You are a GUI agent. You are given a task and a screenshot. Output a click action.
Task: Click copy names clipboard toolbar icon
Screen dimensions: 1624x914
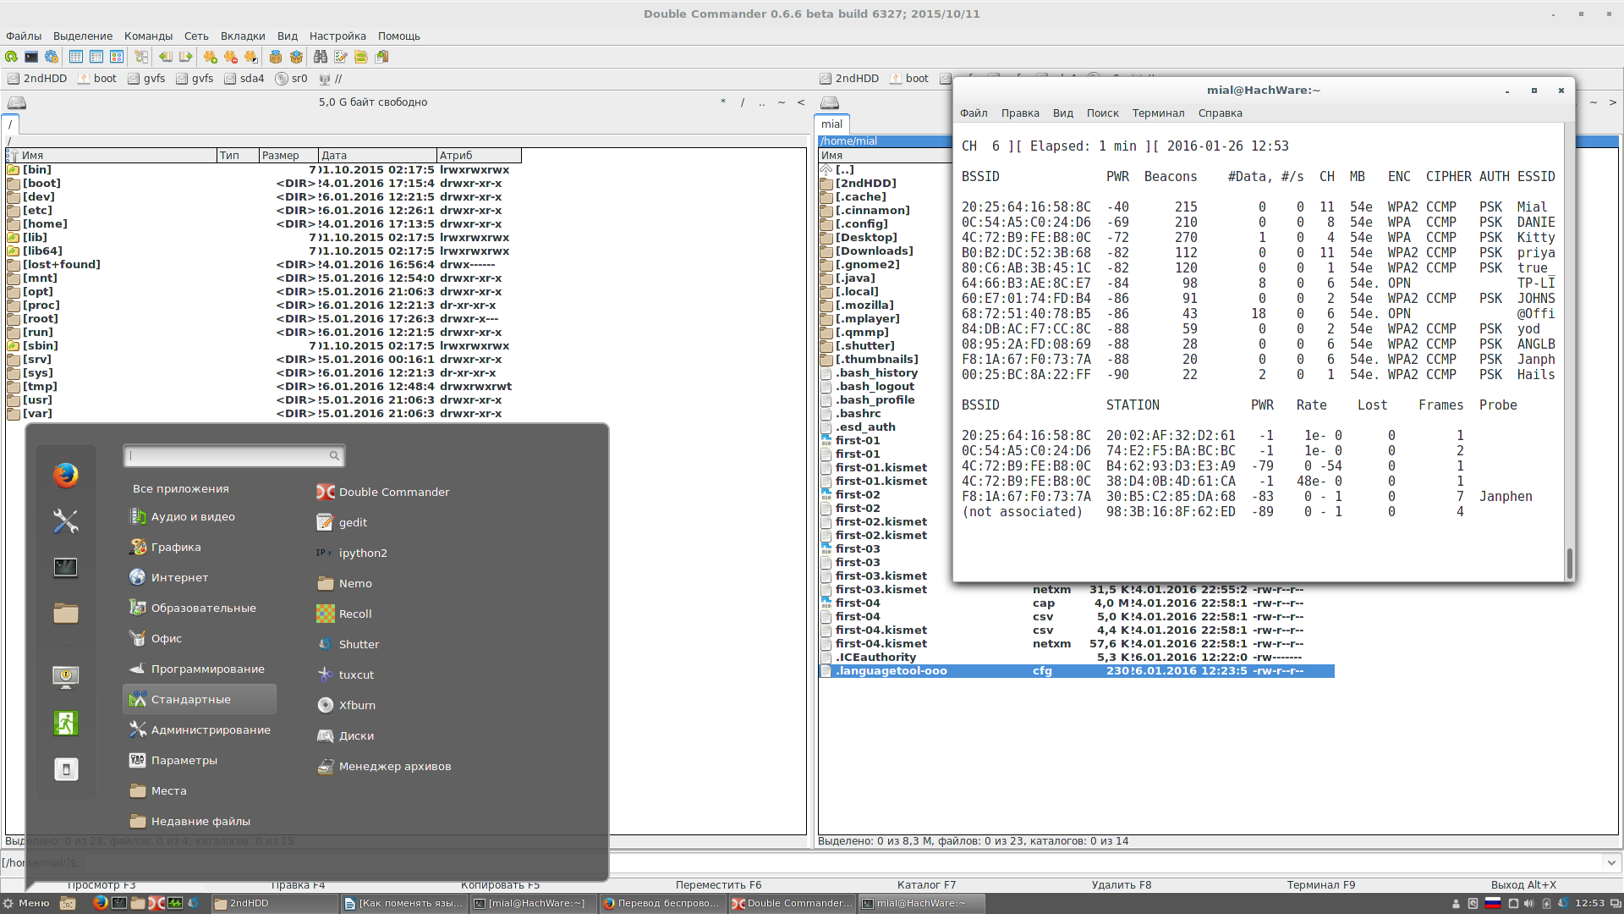coord(381,57)
